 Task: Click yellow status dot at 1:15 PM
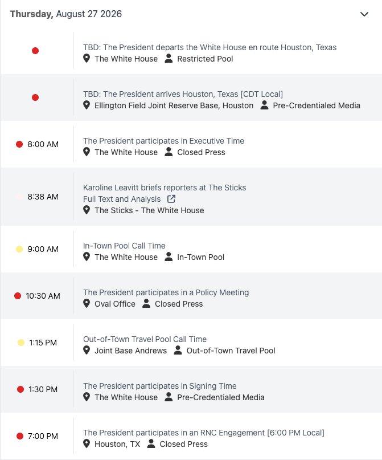tap(21, 343)
